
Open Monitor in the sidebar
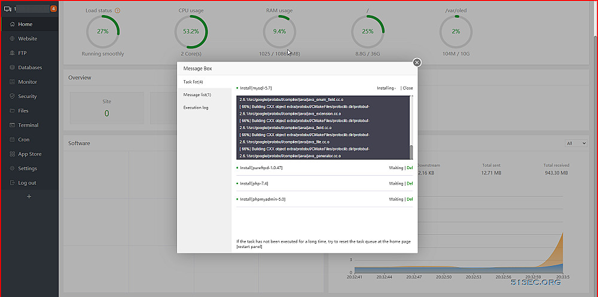coord(28,82)
